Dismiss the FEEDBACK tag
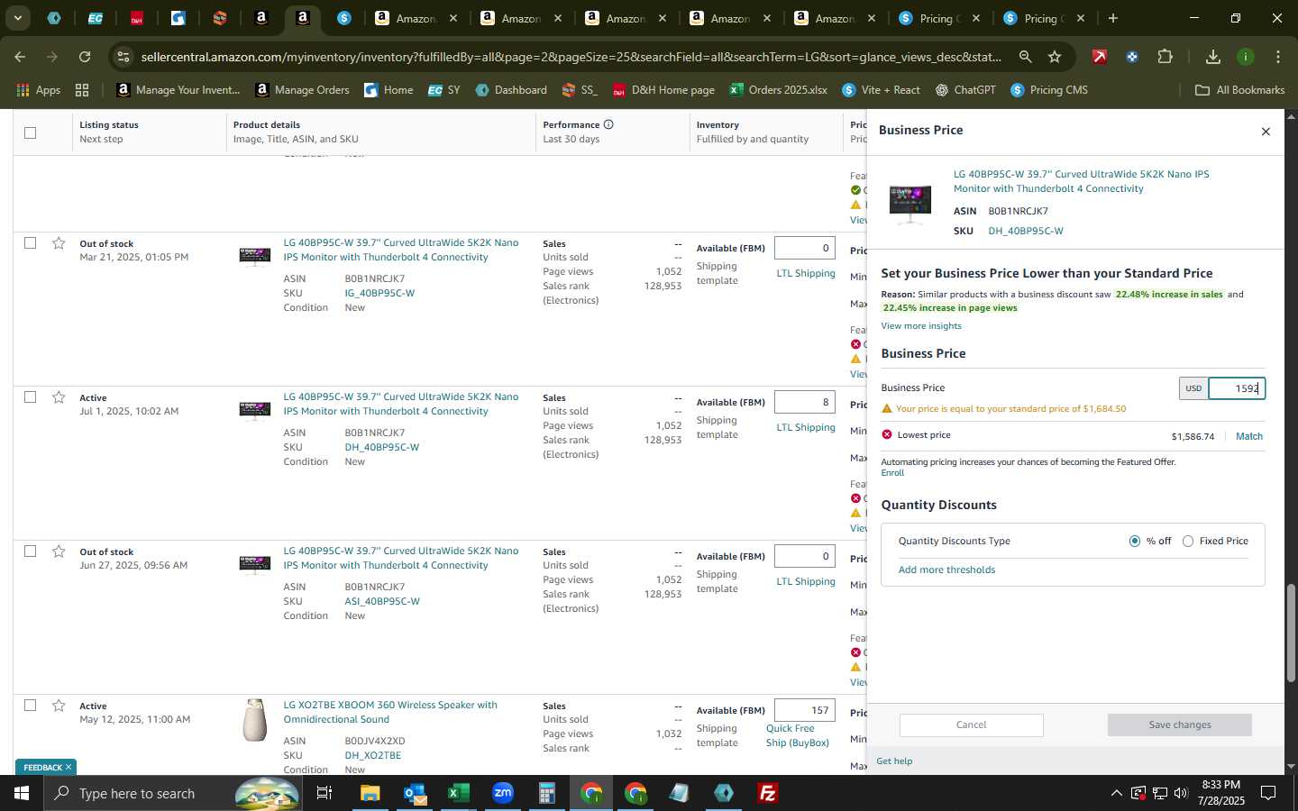The image size is (1298, 811). pos(68,768)
